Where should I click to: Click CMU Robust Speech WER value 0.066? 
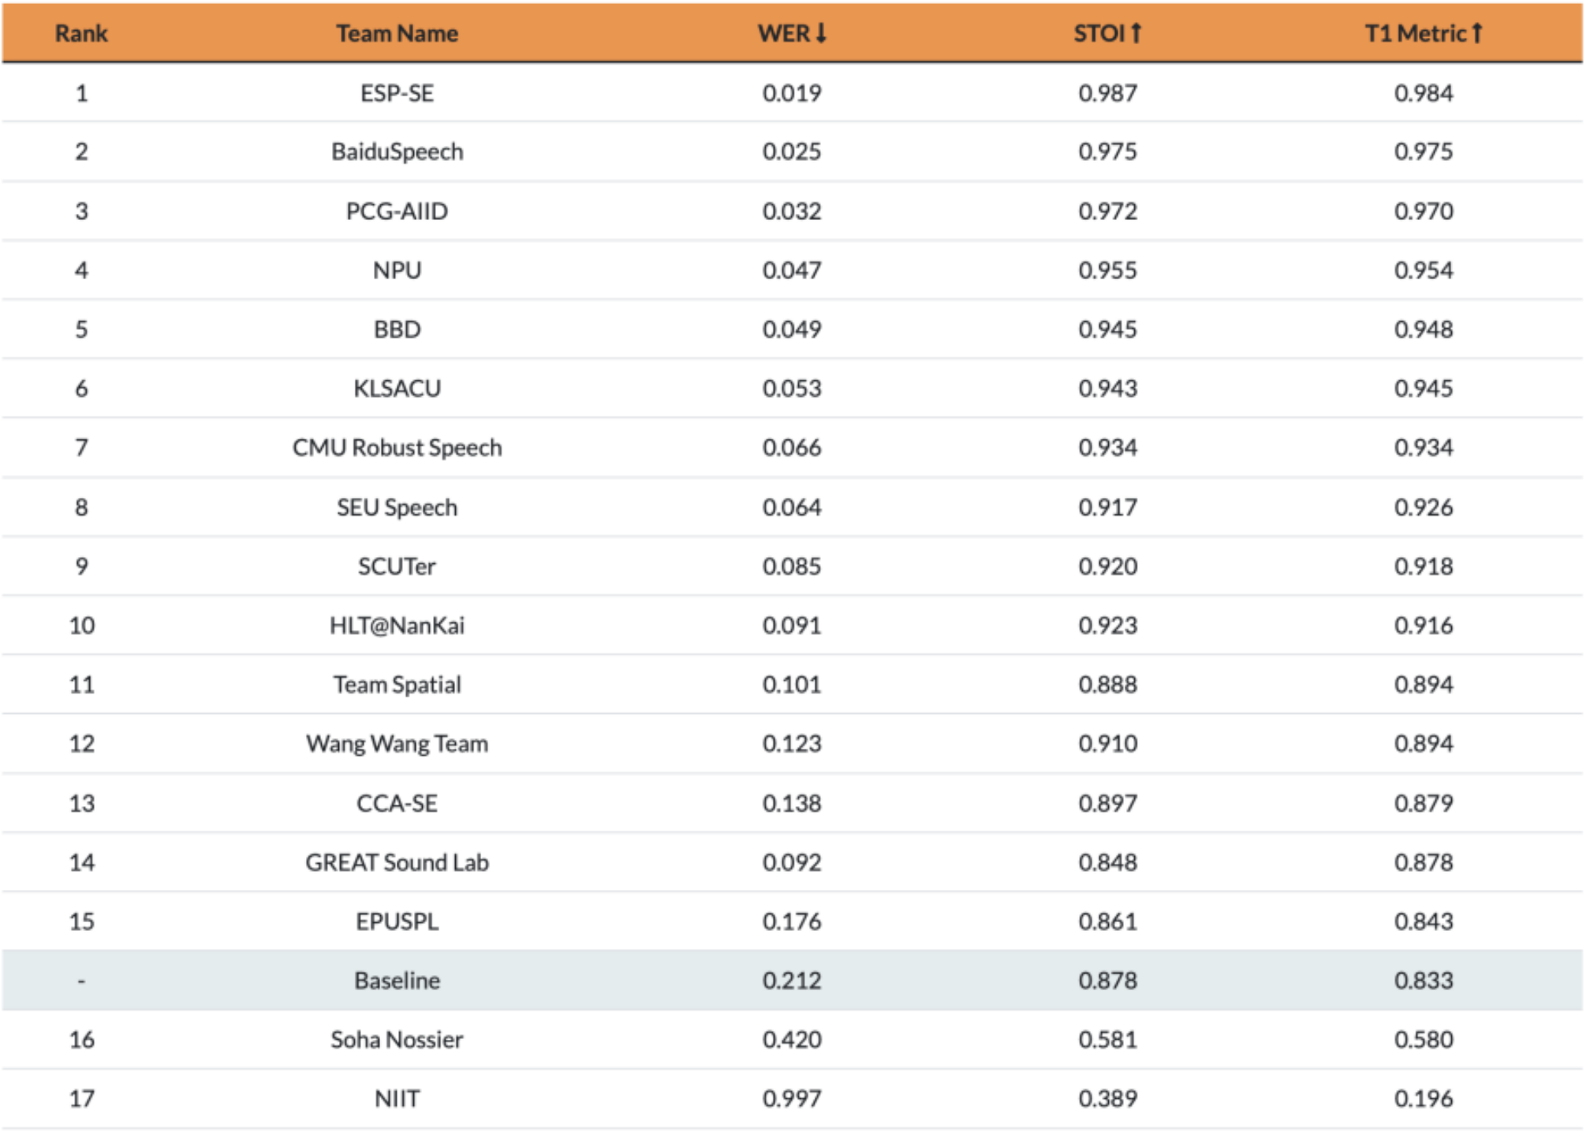[x=792, y=448]
